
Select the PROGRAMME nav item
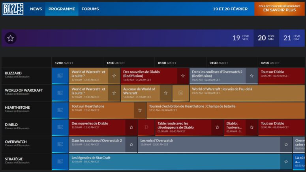pos(62,9)
